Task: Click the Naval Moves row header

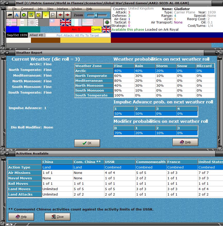Action: point(25,178)
